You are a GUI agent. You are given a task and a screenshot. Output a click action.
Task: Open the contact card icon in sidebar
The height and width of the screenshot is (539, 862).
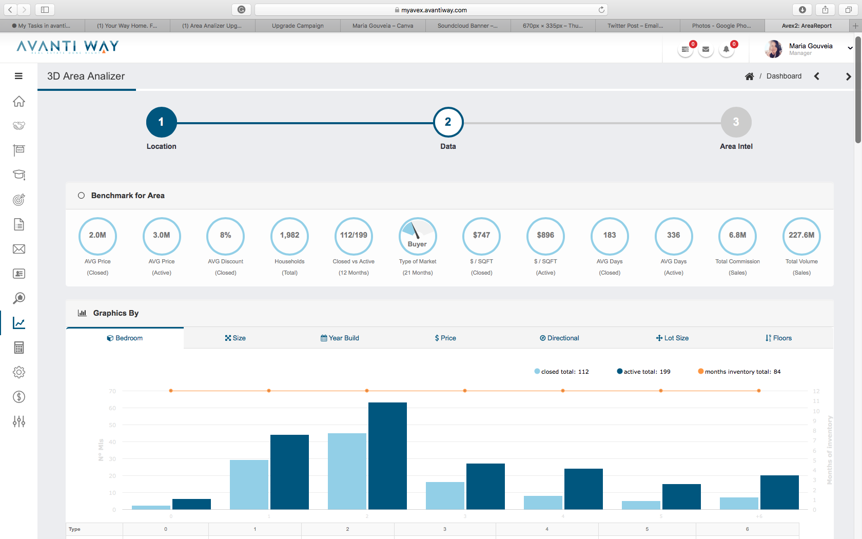coord(19,274)
